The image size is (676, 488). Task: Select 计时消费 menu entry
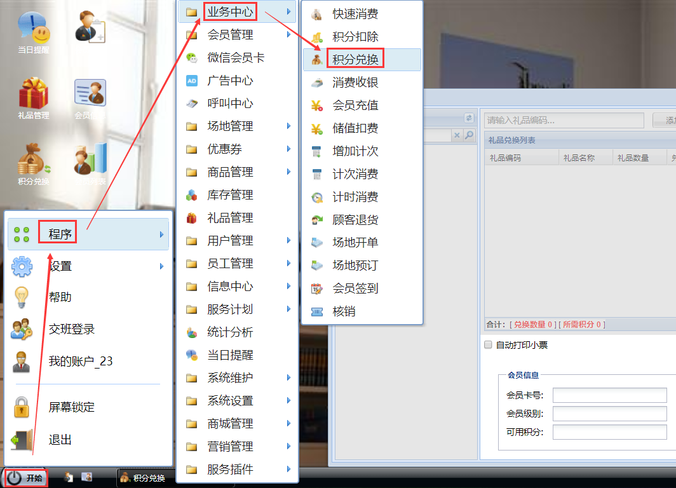[x=355, y=197]
